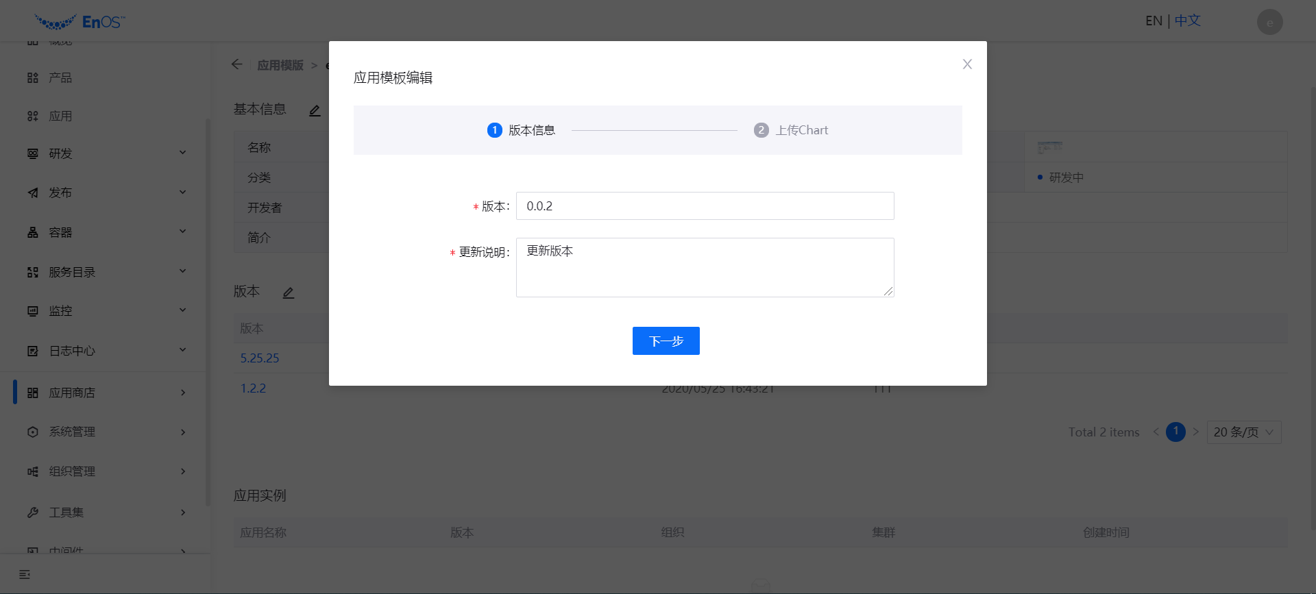Edit 基本信息 with pencil icon
This screenshot has width=1316, height=594.
[315, 110]
